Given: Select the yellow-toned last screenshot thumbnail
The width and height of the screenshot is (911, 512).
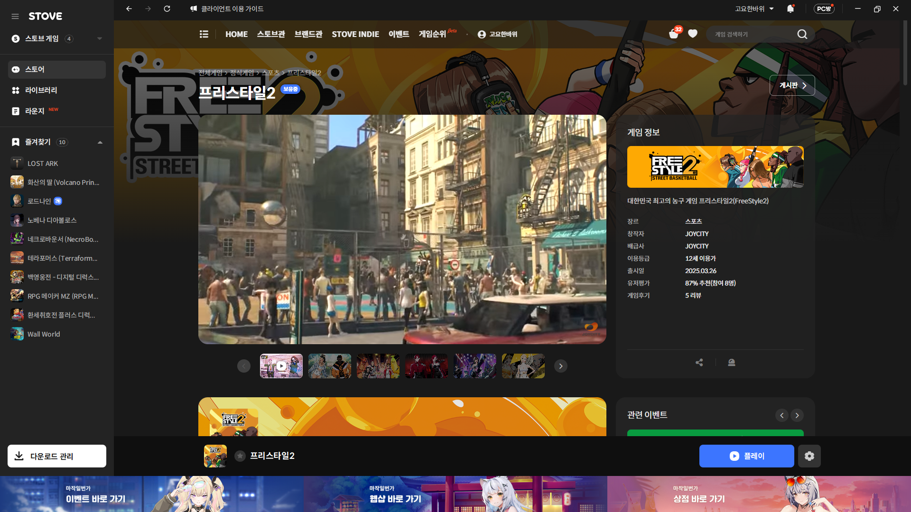Looking at the screenshot, I should [523, 366].
